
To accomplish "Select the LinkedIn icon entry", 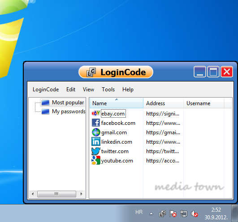I will 96,141.
